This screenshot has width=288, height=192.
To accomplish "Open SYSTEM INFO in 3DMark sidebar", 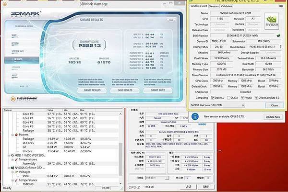I will point(18,52).
